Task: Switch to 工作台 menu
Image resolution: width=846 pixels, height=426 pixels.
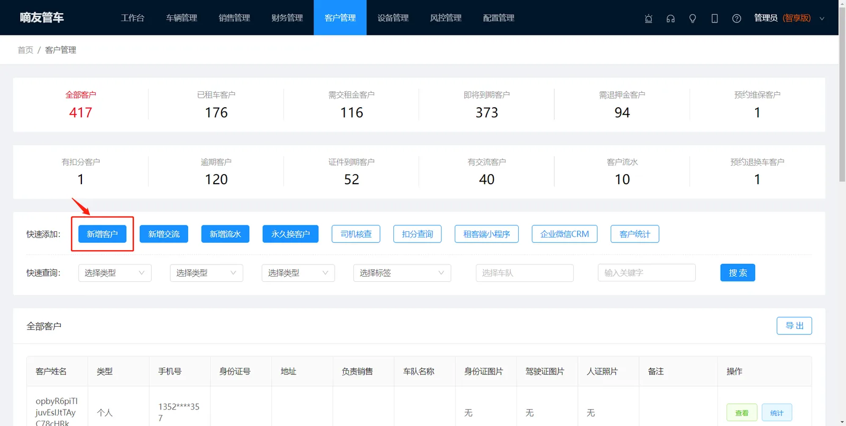Action: coord(132,18)
